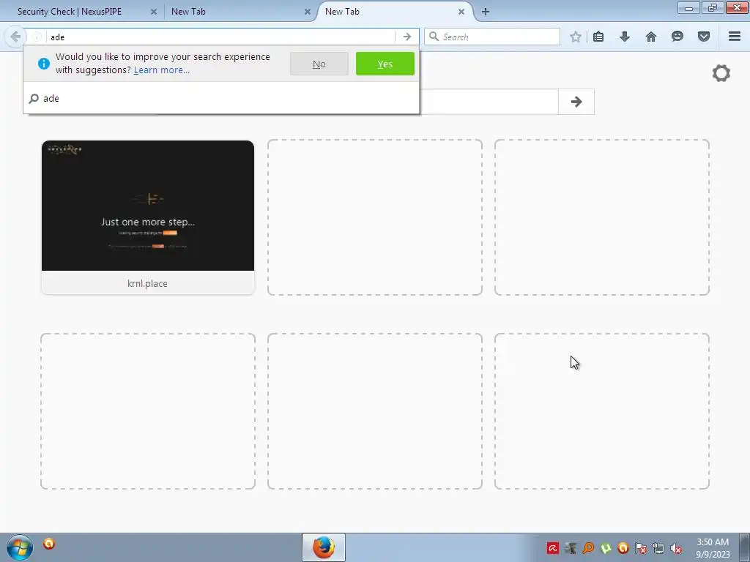Image resolution: width=750 pixels, height=562 pixels.
Task: Close the active New Tab
Action: click(x=461, y=12)
